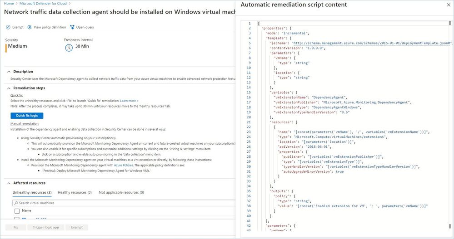Screen dimensions: 454x239
Task: Click script line 'Enabled extension for VM'
Action: tap(353, 206)
